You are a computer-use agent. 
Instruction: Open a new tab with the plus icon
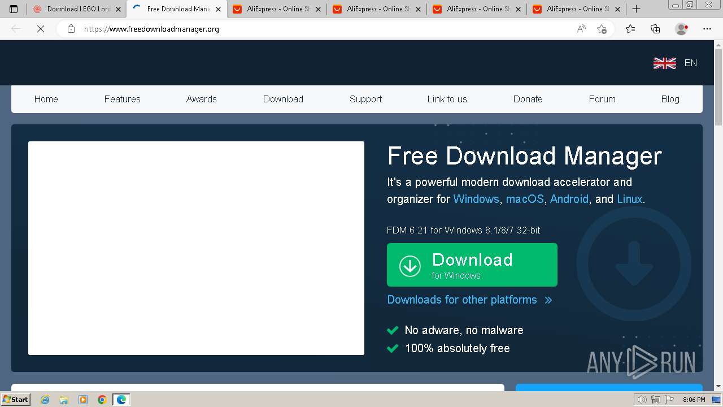[636, 9]
